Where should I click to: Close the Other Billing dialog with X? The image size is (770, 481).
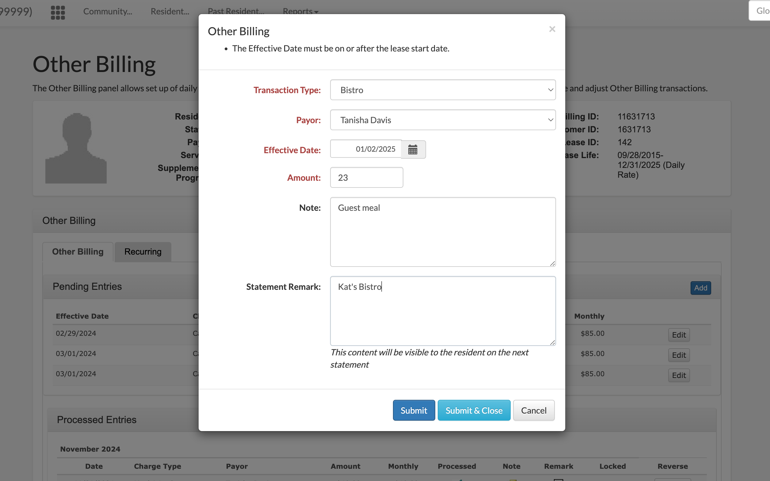tap(552, 29)
